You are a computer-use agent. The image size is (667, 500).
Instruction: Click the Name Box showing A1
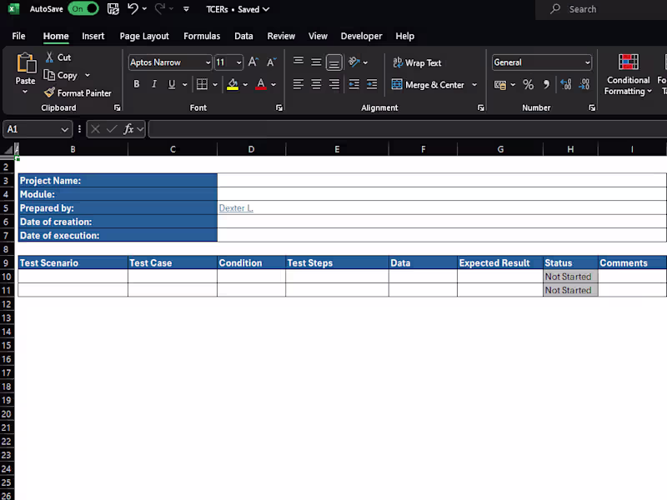tap(33, 129)
